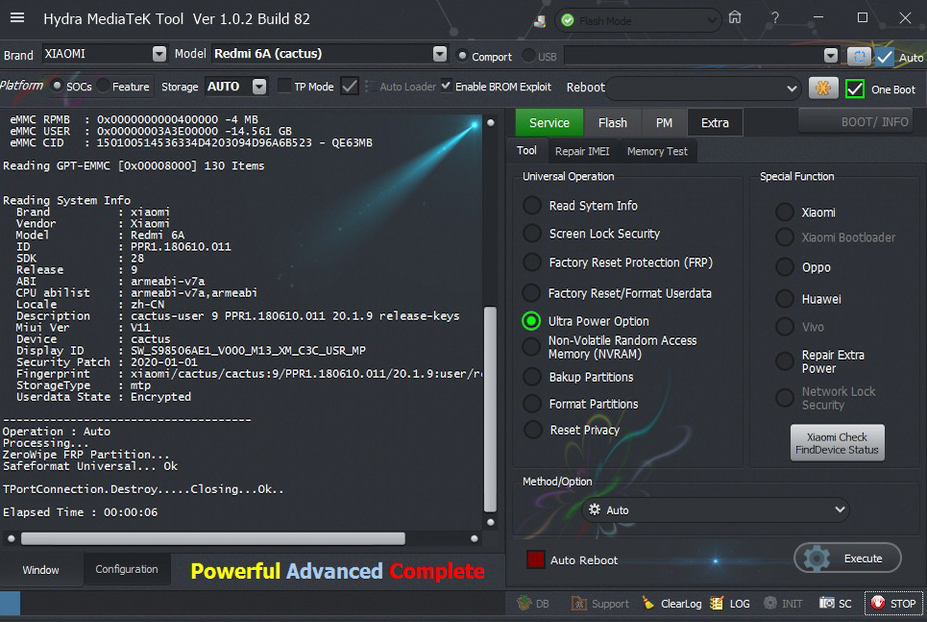The height and width of the screenshot is (622, 927).
Task: Open the DB icon in status bar
Action: [x=524, y=603]
